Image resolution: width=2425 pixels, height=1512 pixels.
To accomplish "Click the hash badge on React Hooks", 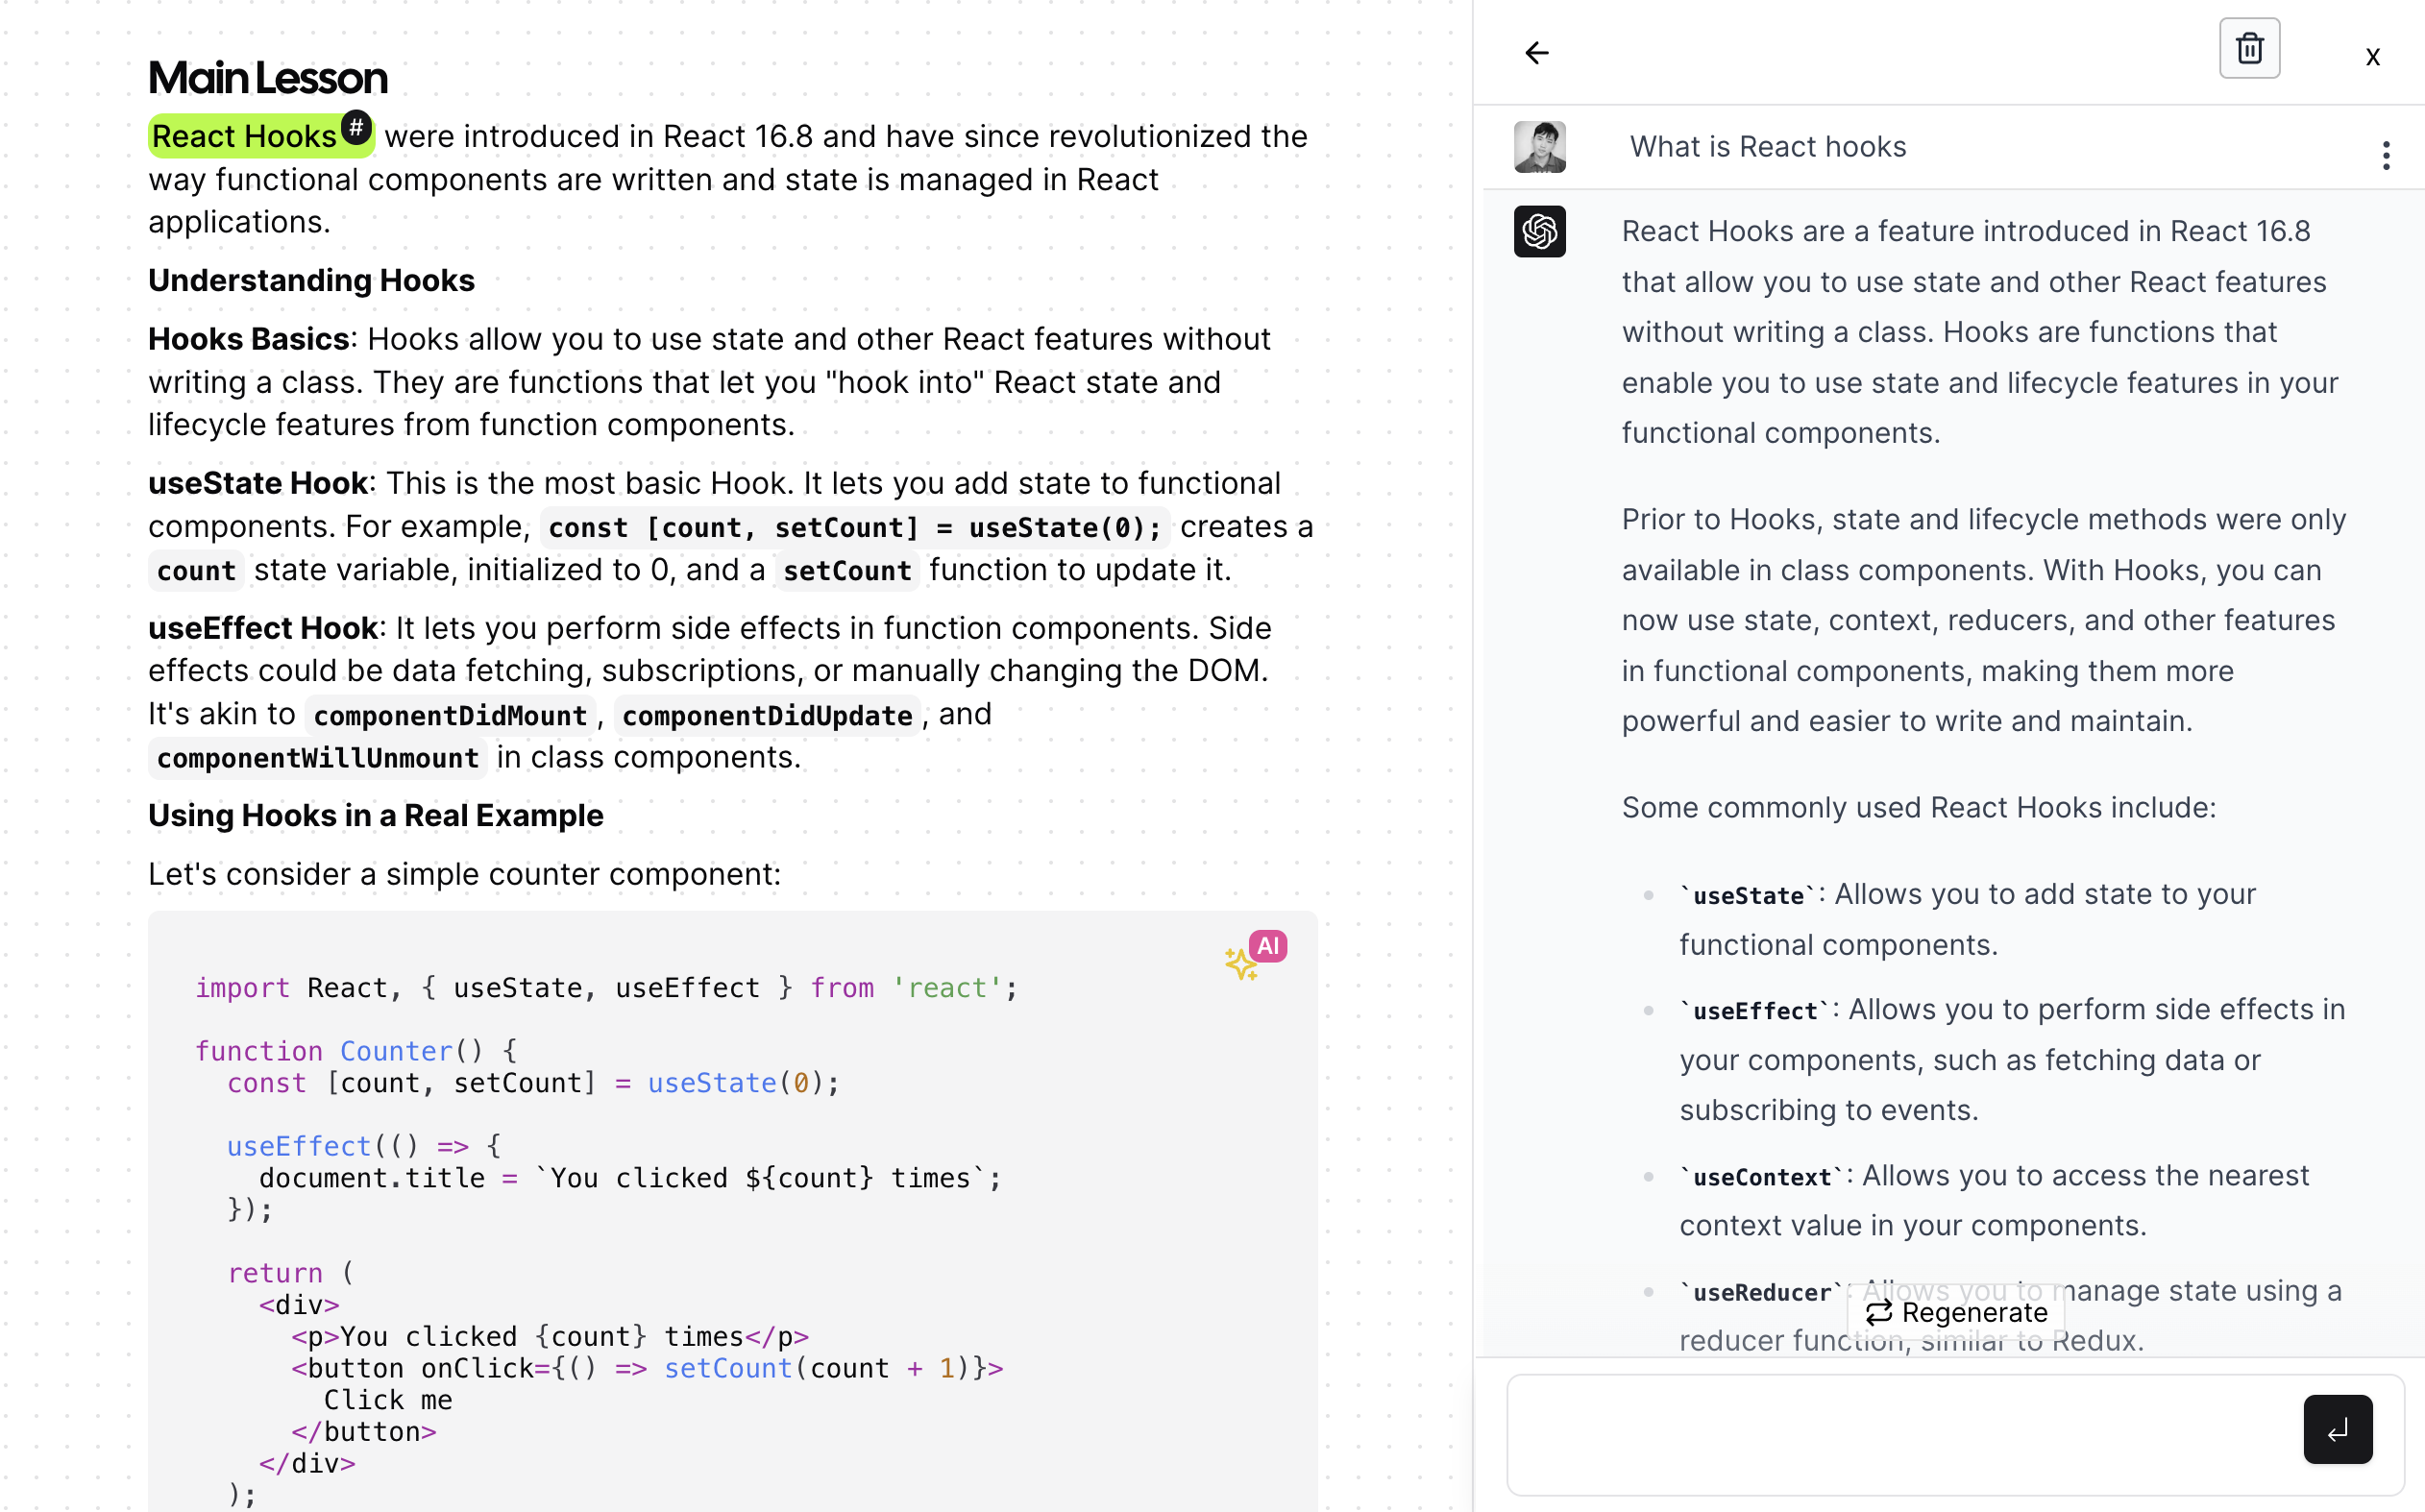I will 356,127.
